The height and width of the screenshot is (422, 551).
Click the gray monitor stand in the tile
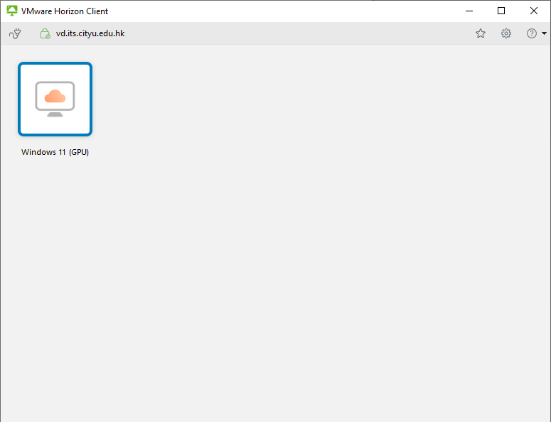[55, 114]
